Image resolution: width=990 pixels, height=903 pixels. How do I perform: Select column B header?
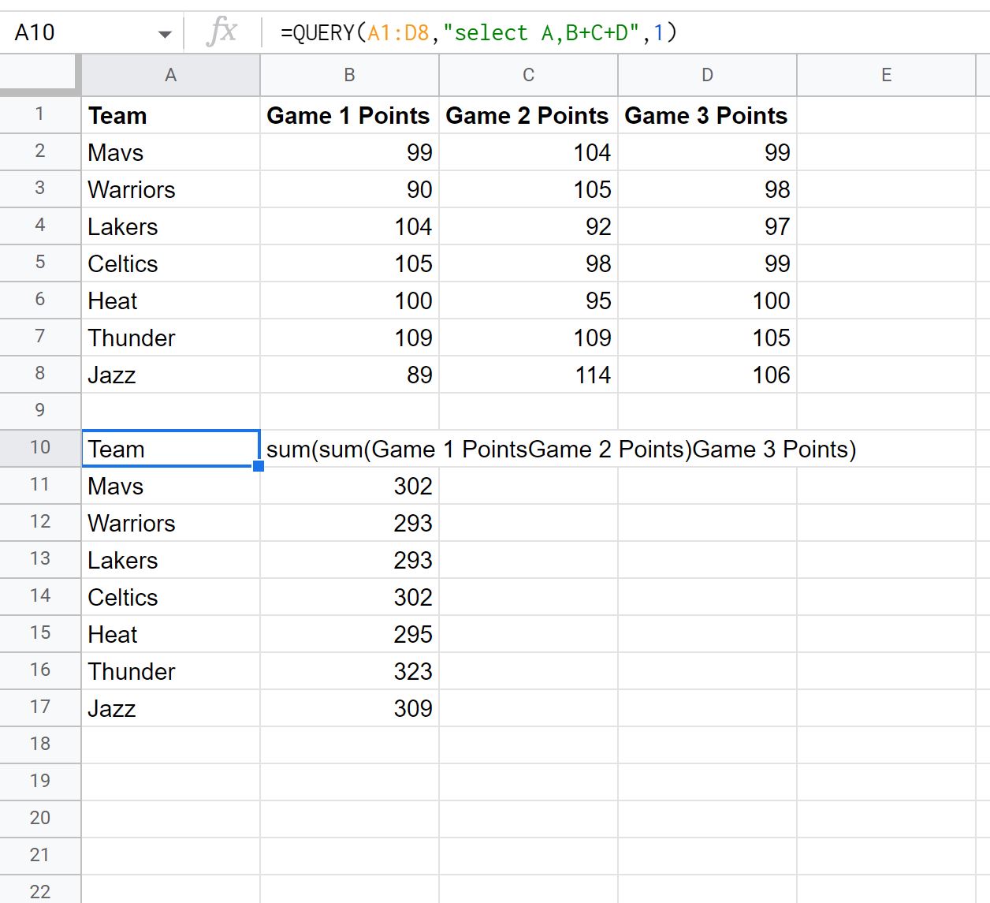[x=349, y=75]
